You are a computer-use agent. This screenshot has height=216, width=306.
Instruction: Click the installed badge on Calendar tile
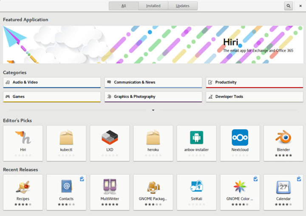pyautogui.click(x=299, y=179)
